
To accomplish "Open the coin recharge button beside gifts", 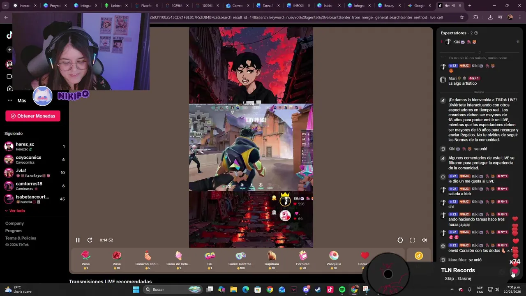I will click(419, 256).
